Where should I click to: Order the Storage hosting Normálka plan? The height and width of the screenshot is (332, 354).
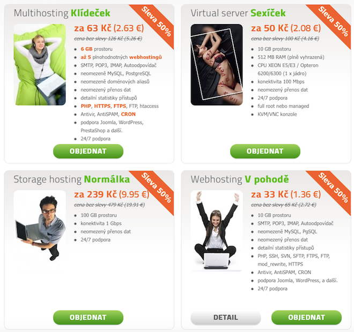88,318
